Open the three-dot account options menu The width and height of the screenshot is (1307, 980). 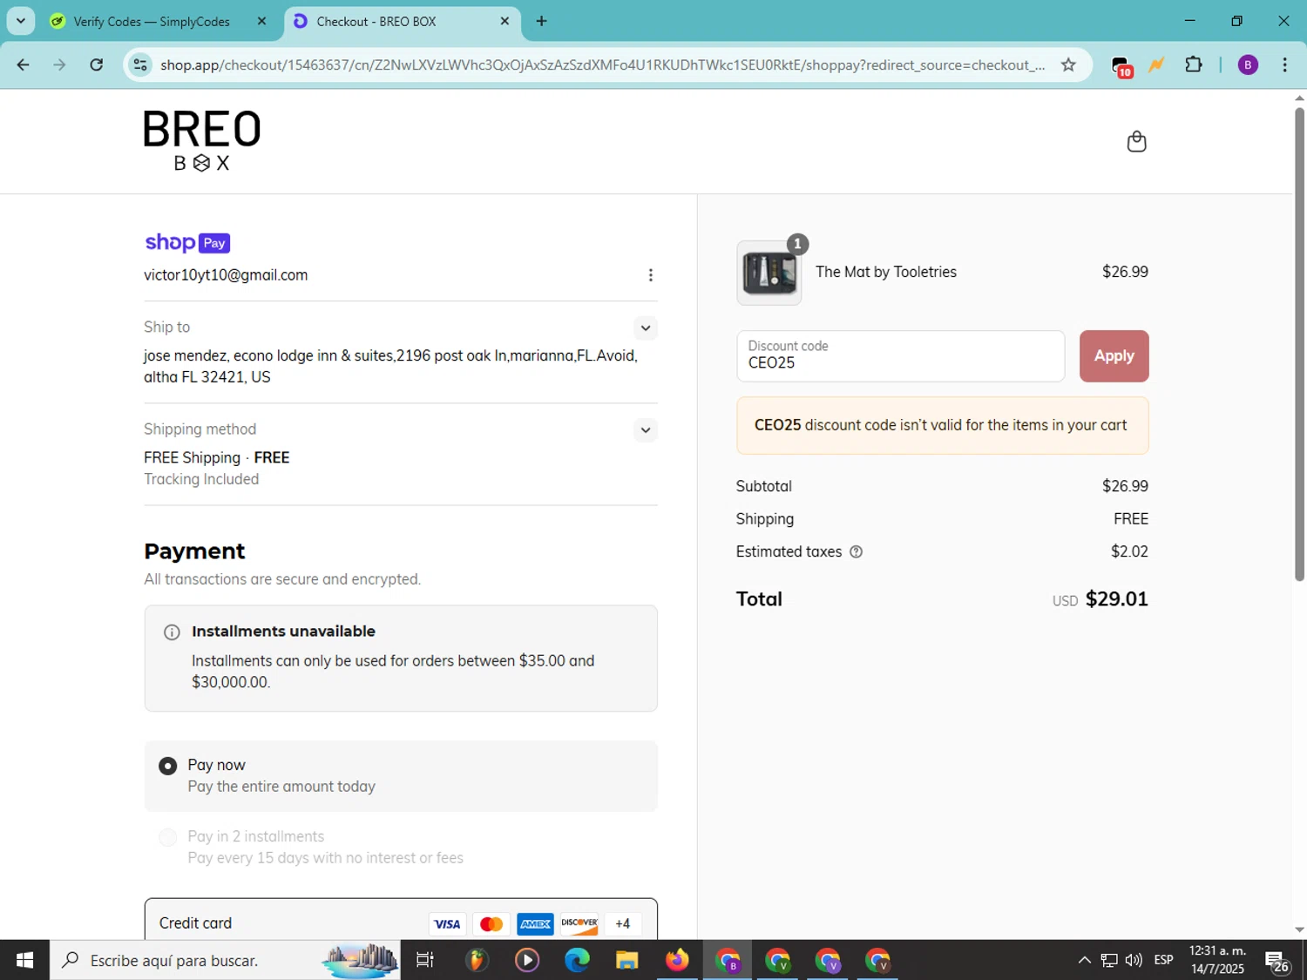pos(650,275)
